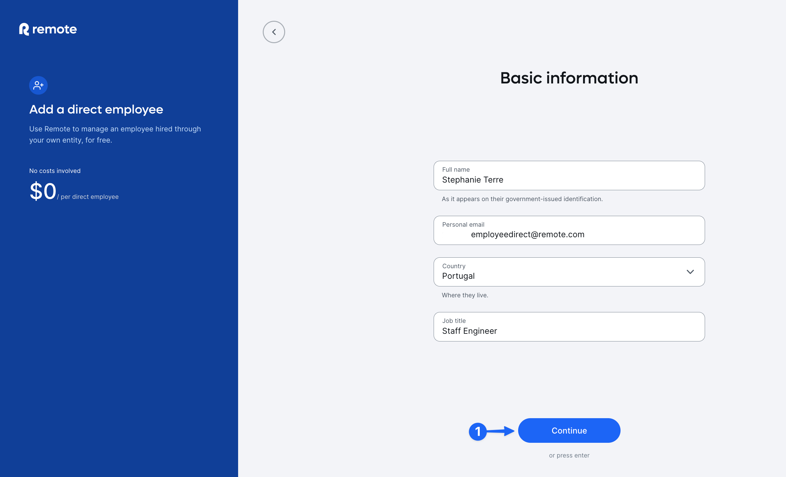Click the 'Add a direct employee' heading
Image resolution: width=786 pixels, height=477 pixels.
click(x=96, y=110)
